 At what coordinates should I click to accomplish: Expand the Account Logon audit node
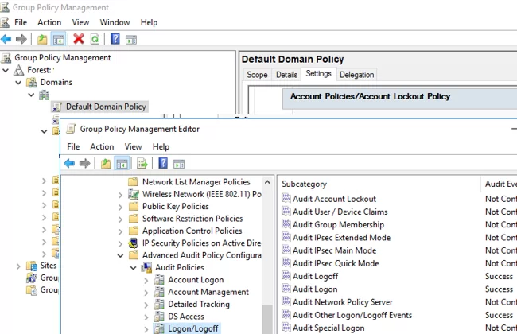point(146,280)
